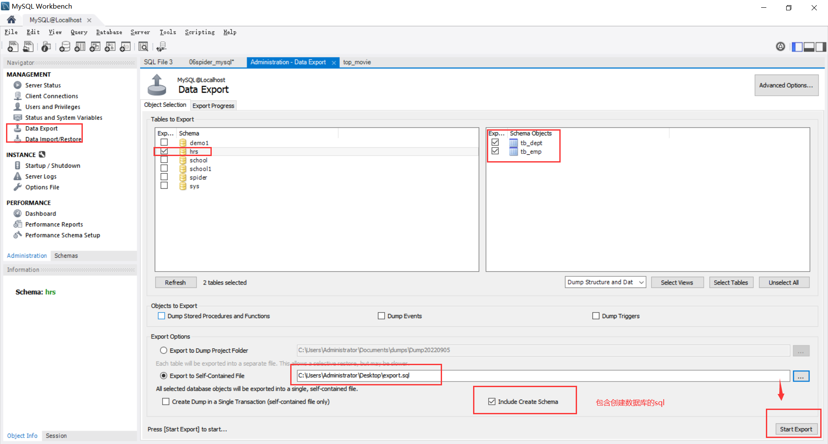The width and height of the screenshot is (828, 444).
Task: Toggle the right sidebar panel icon
Action: tap(821, 47)
